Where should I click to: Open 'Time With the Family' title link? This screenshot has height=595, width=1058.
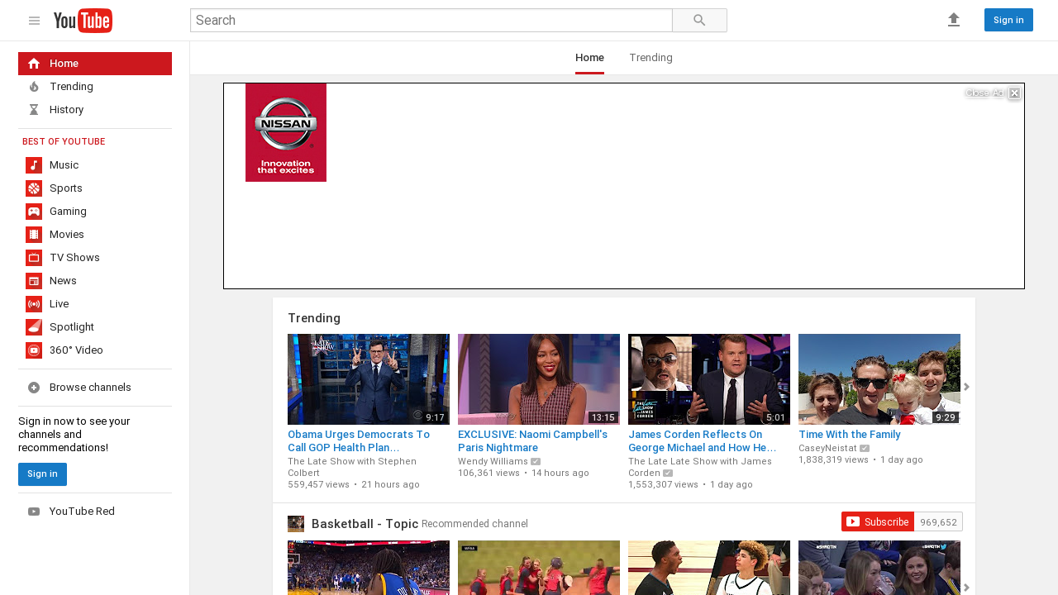[850, 435]
